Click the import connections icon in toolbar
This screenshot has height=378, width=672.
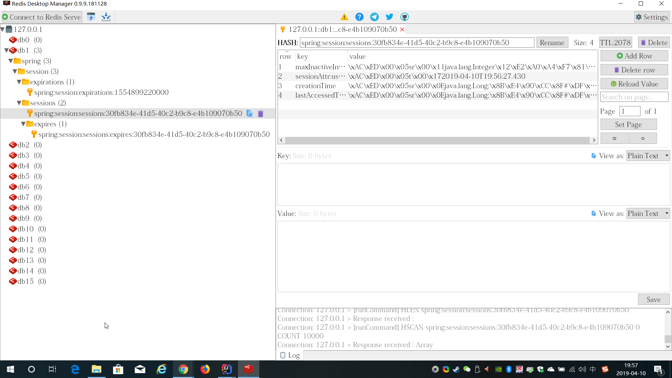[x=91, y=17]
